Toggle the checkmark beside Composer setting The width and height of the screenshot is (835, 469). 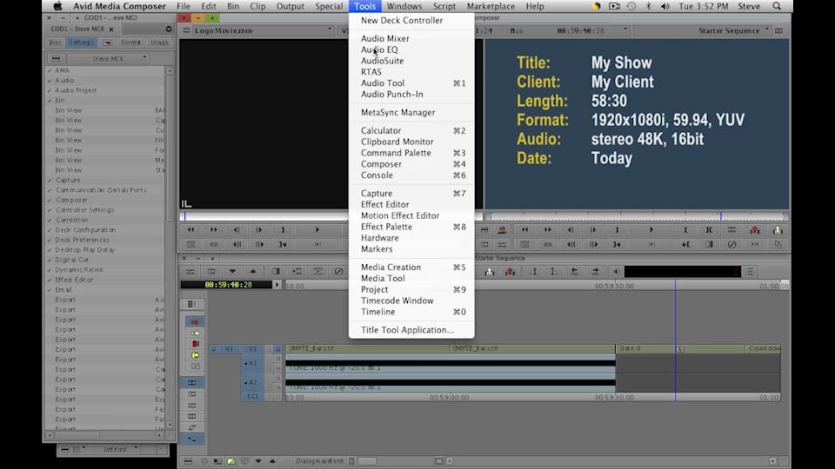(50, 200)
